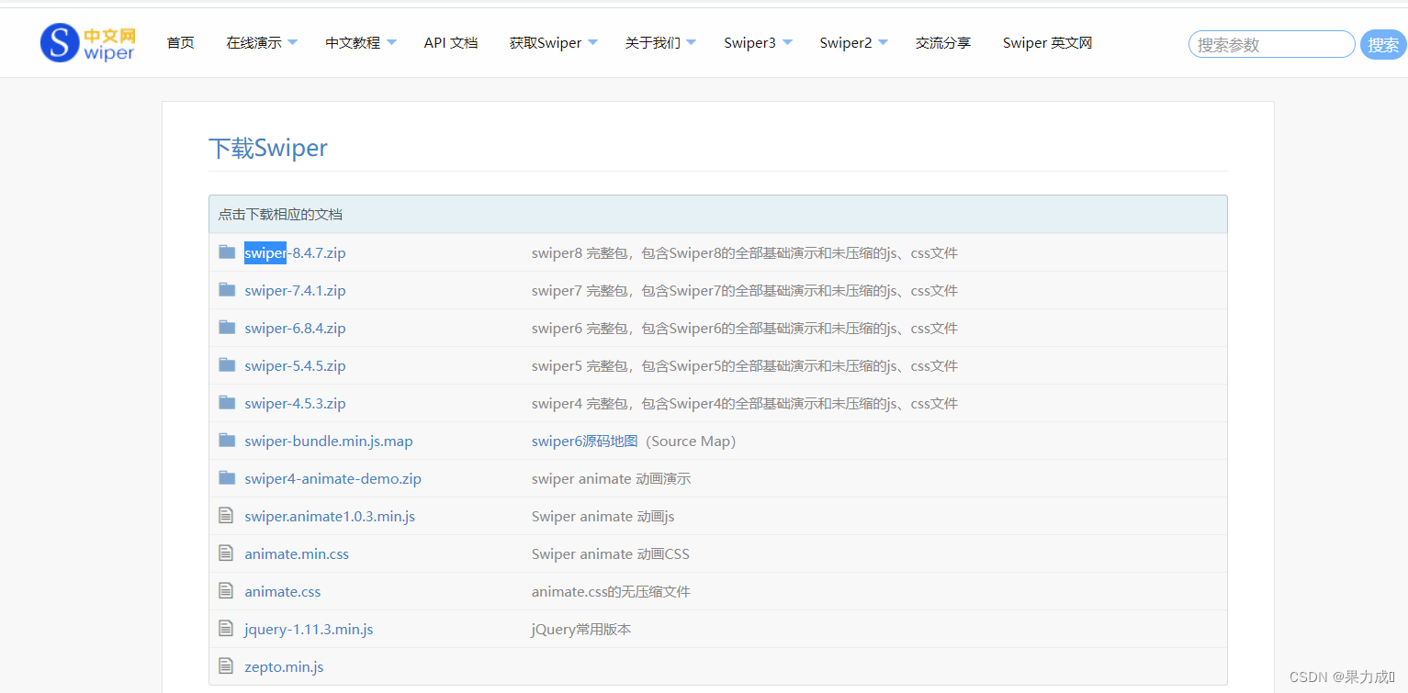Screen dimensions: 1408x693
Task: Click the folder icon beside swiper-7.4.1.zip
Action: tap(227, 289)
